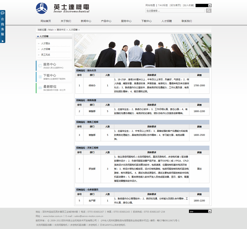Click the 最新职位 sidebar banner icon
This screenshot has height=229, width=247.
click(40, 88)
